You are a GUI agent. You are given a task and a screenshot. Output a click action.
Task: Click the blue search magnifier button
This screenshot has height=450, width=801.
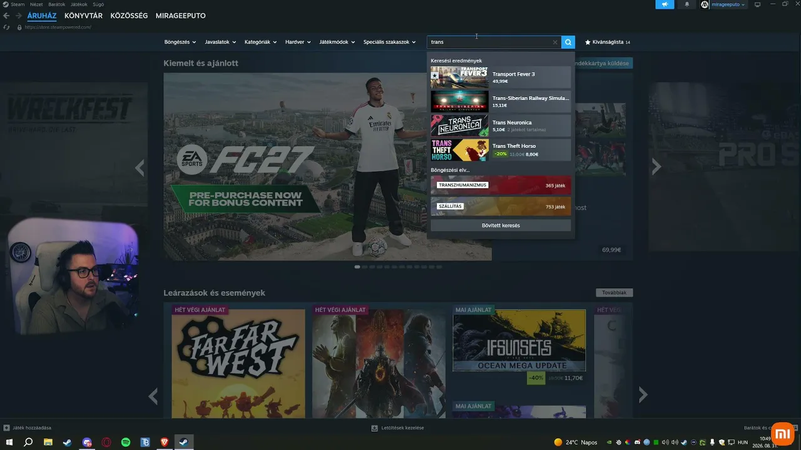click(x=568, y=42)
